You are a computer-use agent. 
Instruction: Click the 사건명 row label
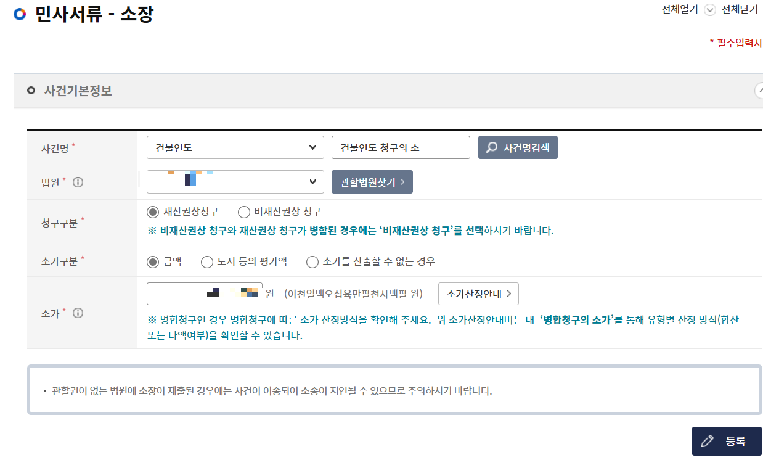[55, 148]
